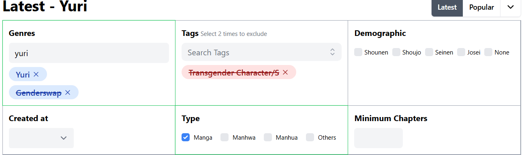Check the Others type checkbox
Viewport: 526px width, 155px height.
coord(310,137)
